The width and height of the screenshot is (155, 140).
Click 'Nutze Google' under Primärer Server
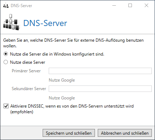click(62, 80)
